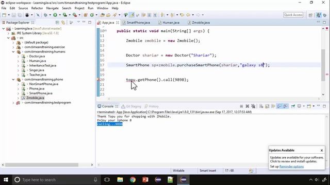Collapse com.timeandtraining.humans package
The image size is (330, 185).
[13, 51]
